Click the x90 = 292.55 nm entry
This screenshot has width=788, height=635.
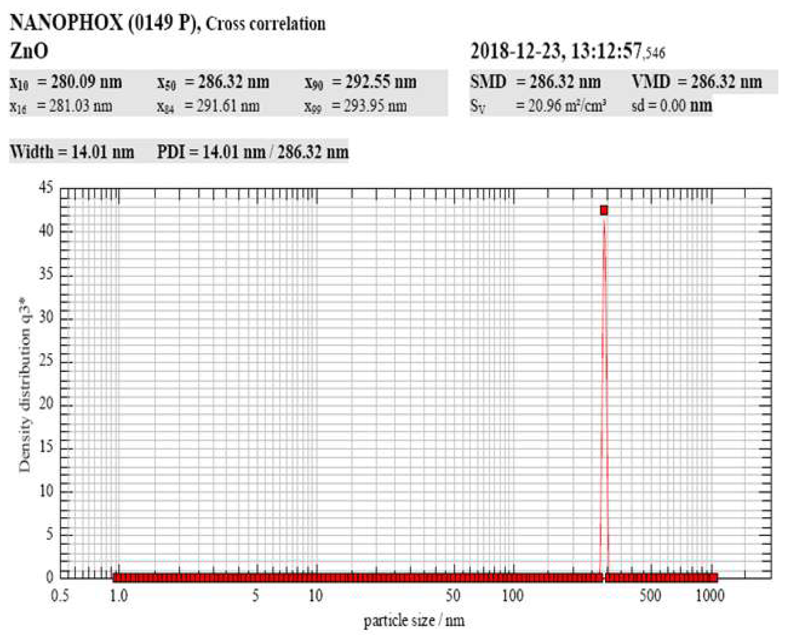click(x=362, y=83)
